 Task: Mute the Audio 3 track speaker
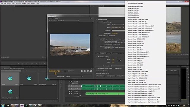(x=69, y=94)
